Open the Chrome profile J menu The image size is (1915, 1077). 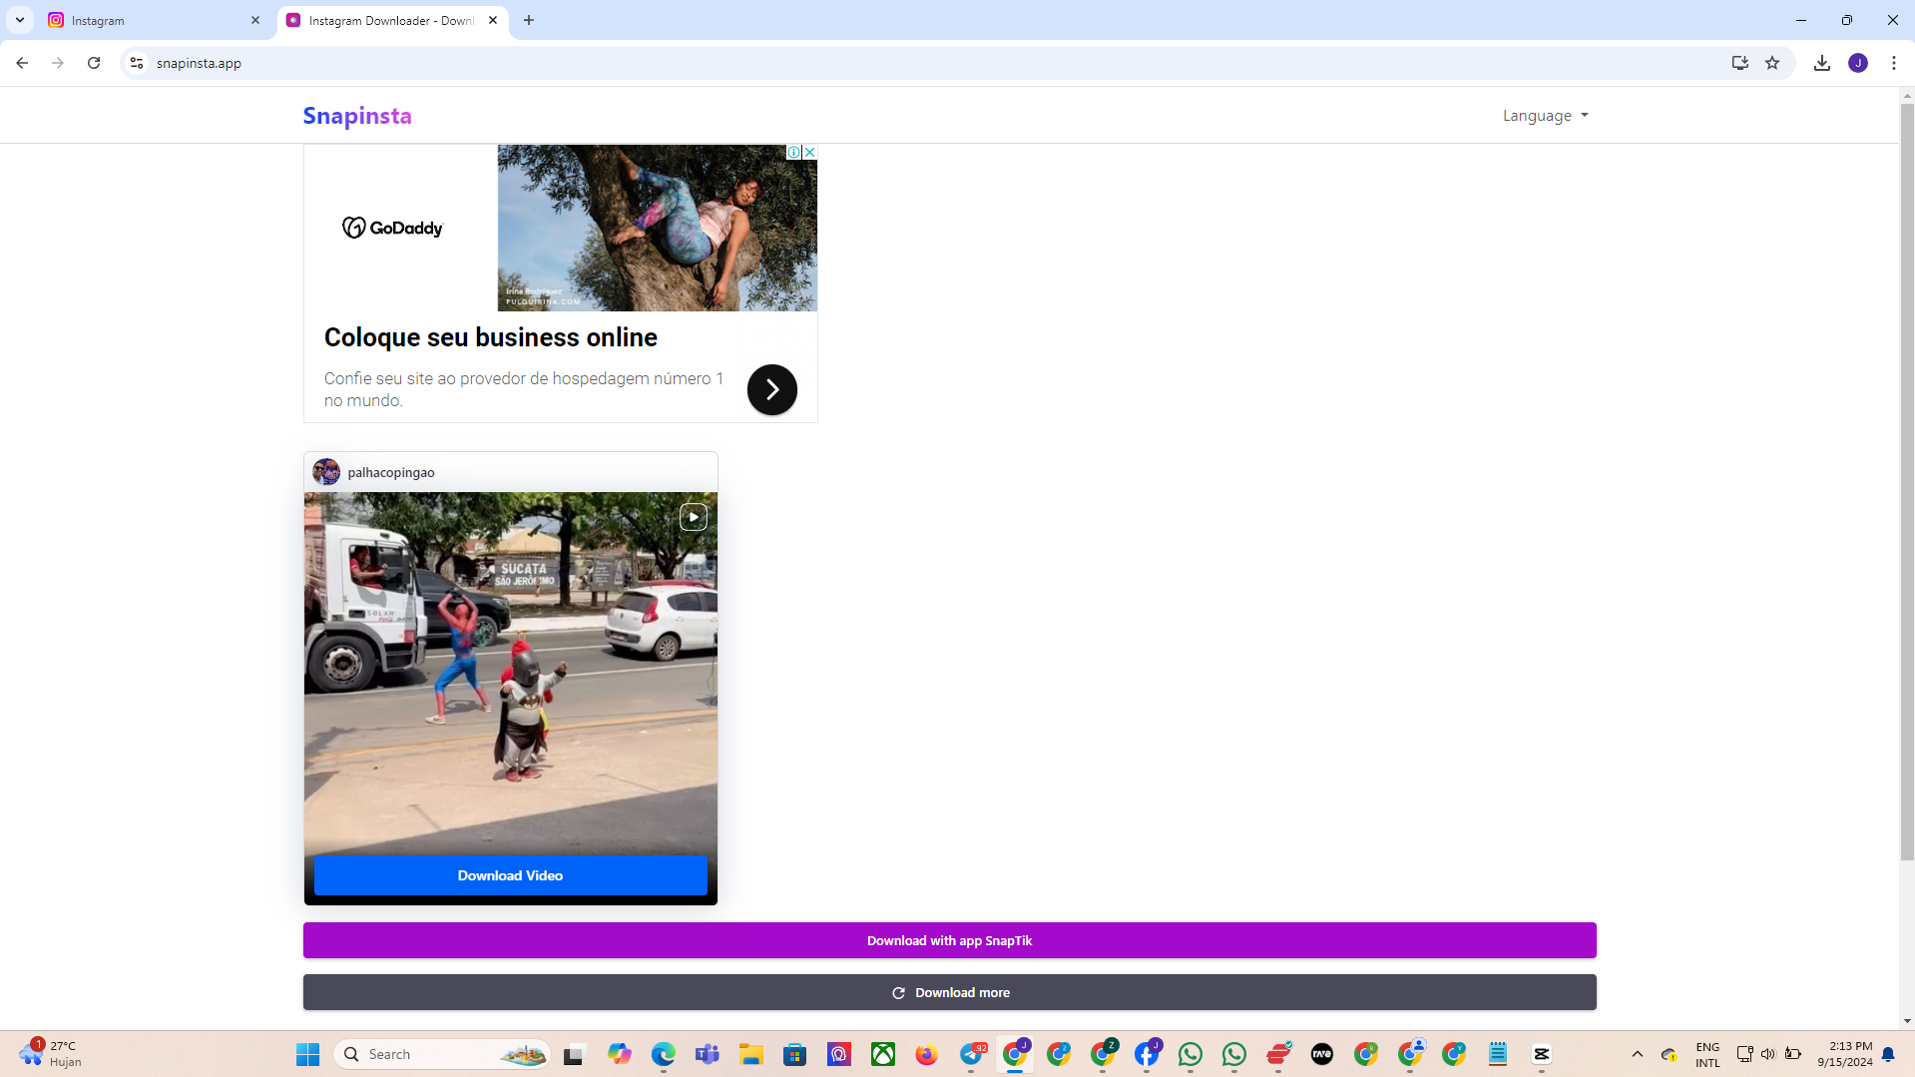[x=1858, y=63]
